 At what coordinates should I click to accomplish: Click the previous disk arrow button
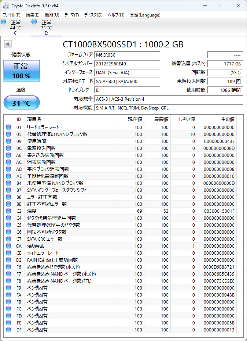8,44
